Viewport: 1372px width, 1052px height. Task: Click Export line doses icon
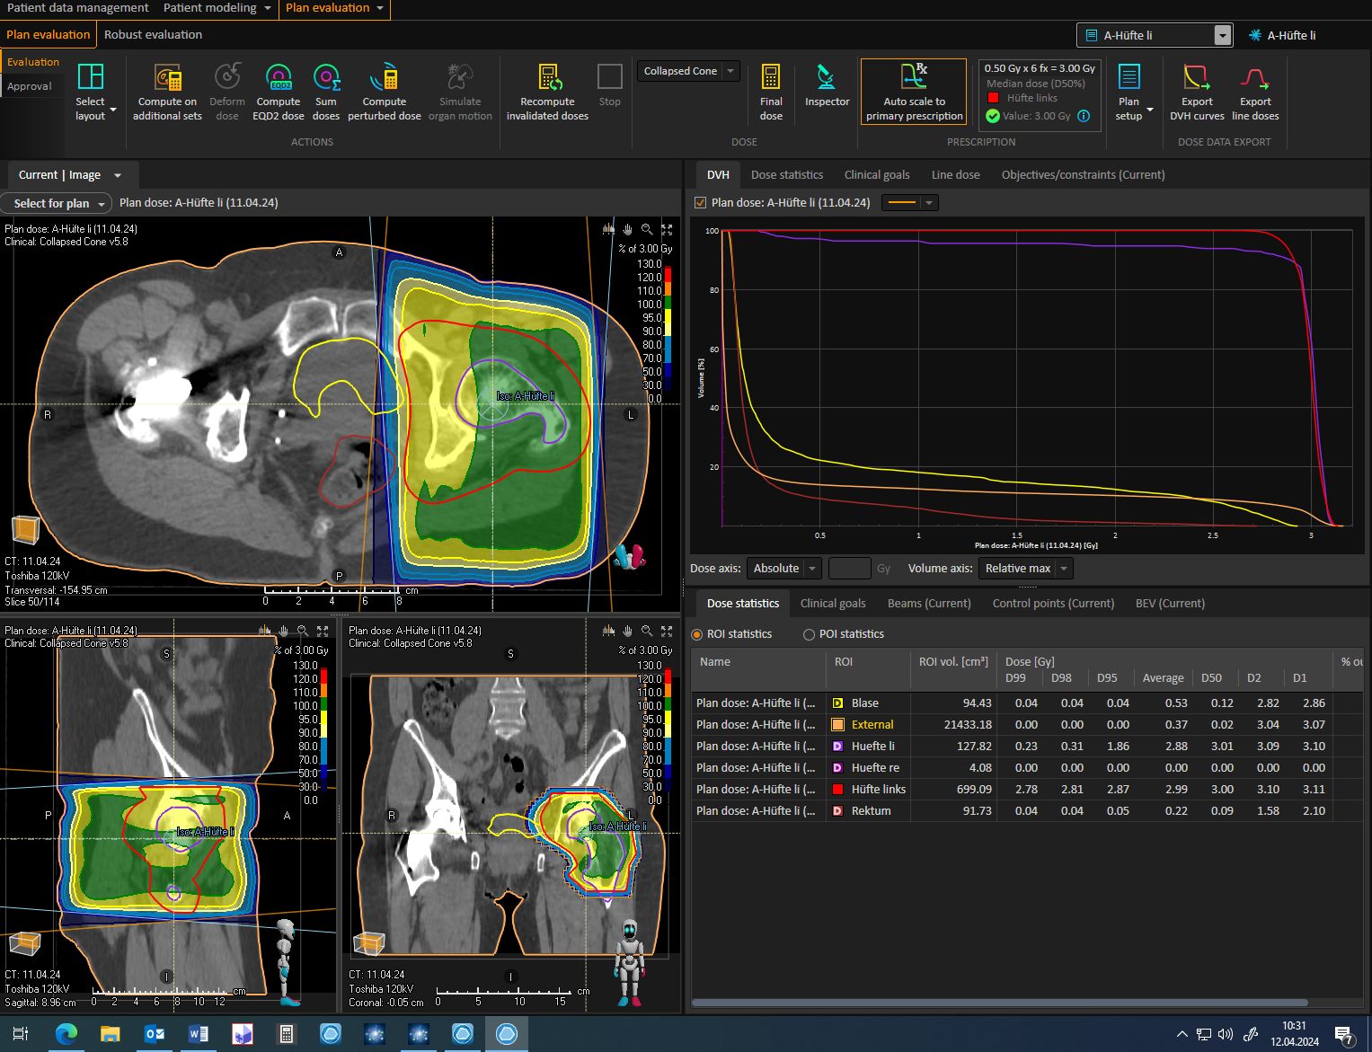coord(1254,78)
